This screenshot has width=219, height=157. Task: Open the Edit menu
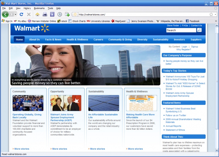[x=11, y=8]
